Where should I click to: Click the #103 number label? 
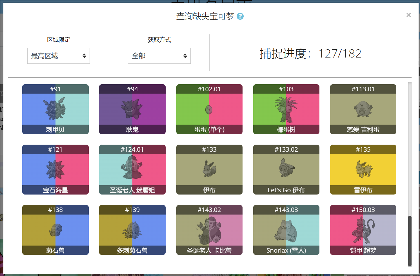[286, 89]
